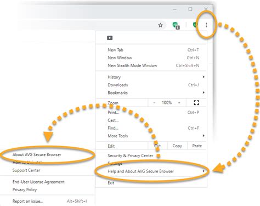The height and width of the screenshot is (206, 260).
Task: Click the video downloader icon in menu
Action: 110,38
